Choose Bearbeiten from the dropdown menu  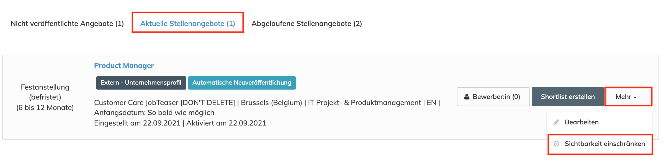(581, 122)
